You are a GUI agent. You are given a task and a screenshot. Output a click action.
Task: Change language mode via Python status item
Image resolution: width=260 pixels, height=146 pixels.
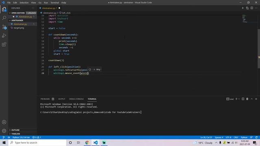coord(244,137)
